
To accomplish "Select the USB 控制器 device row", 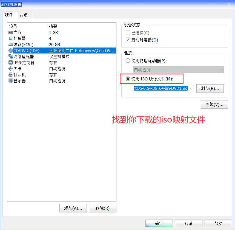I will [x=62, y=63].
